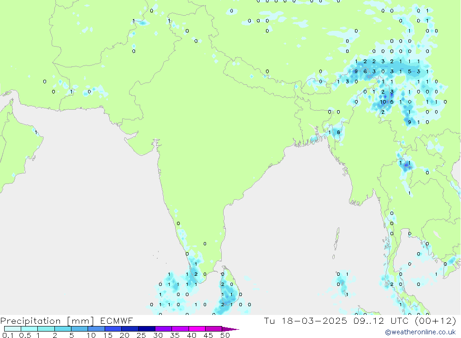Image resolution: width=461 pixels, height=338 pixels.
Task: Click the date "Tu 18-03-2025"
Action: point(306,321)
